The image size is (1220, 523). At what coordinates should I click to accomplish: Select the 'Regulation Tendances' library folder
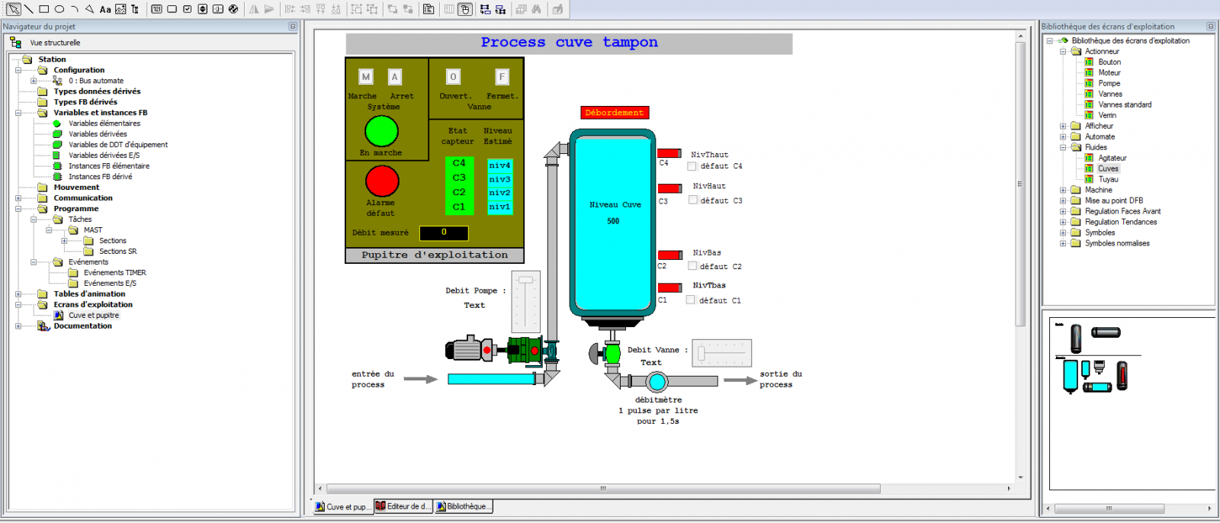(x=1121, y=222)
